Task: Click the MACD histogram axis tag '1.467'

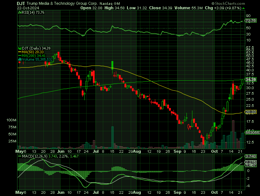Action: [x=251, y=165]
